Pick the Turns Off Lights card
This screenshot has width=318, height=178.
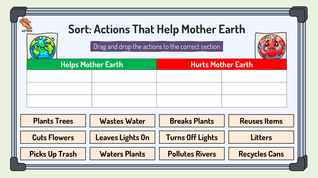pos(192,137)
